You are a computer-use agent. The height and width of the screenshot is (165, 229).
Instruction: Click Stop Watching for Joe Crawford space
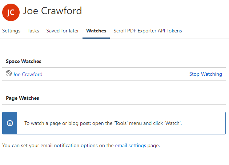coord(206,74)
